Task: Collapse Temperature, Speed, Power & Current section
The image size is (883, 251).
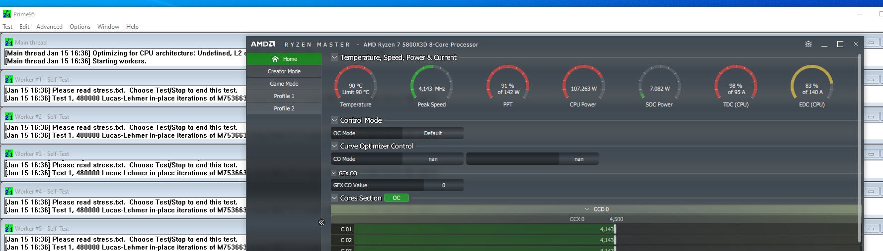Action: click(334, 57)
